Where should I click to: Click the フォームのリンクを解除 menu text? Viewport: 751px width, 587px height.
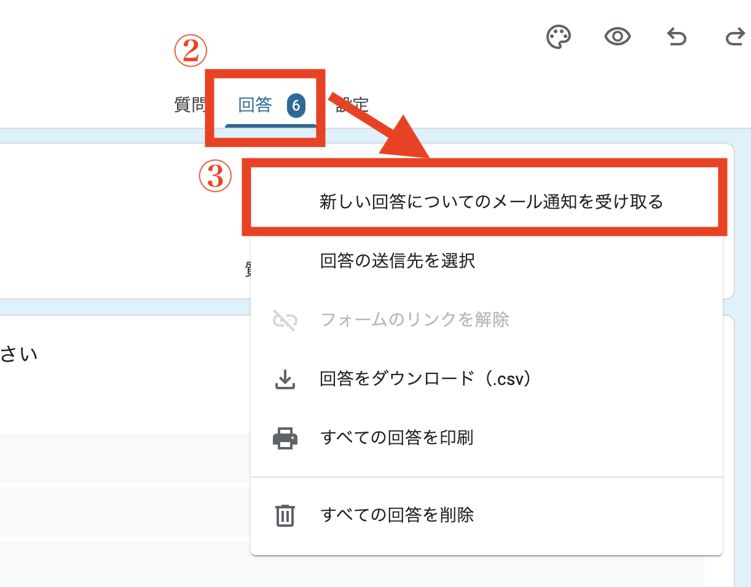click(415, 320)
